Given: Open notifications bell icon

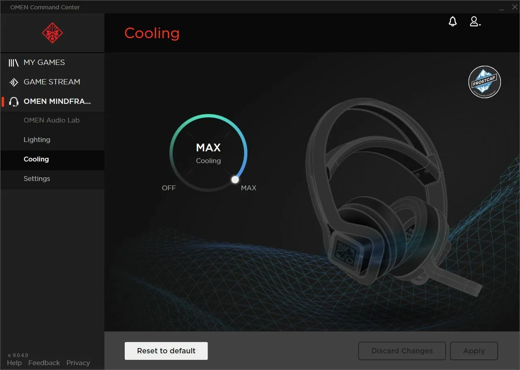Looking at the screenshot, I should [453, 22].
